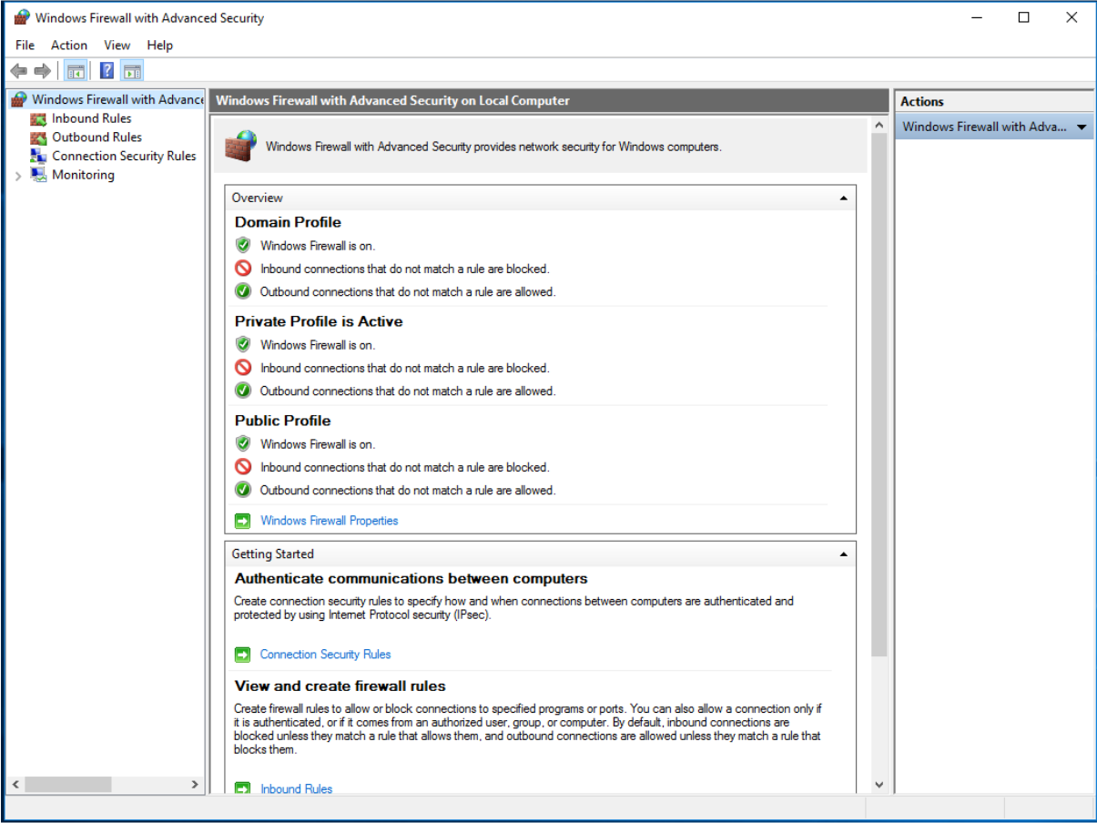Viewport: 1097px width, 823px height.
Task: Expand the Monitoring tree node arrow
Action: pyautogui.click(x=18, y=176)
